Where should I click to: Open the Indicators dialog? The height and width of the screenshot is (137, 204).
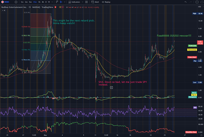[74, 2]
